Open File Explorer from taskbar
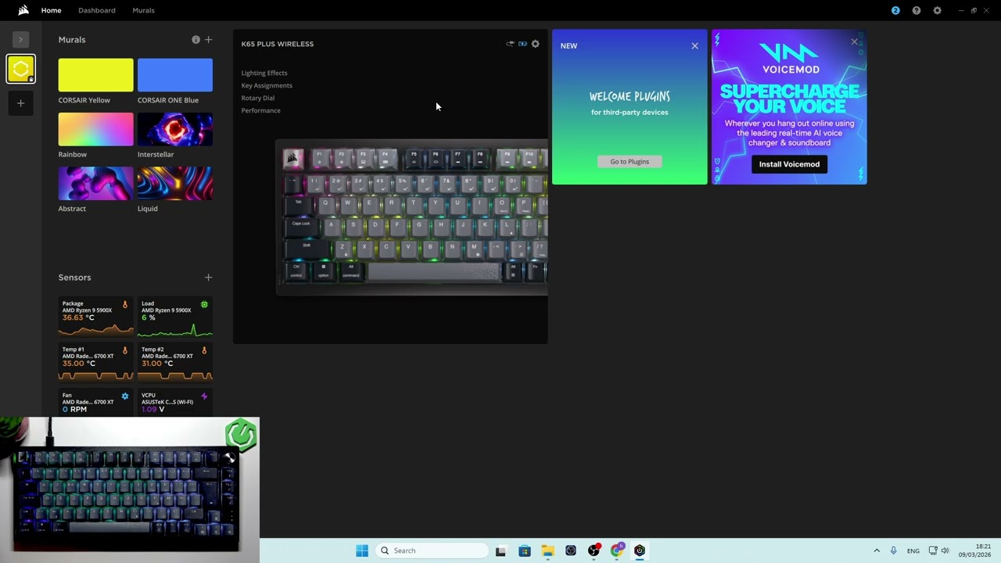The width and height of the screenshot is (1001, 563). click(547, 550)
